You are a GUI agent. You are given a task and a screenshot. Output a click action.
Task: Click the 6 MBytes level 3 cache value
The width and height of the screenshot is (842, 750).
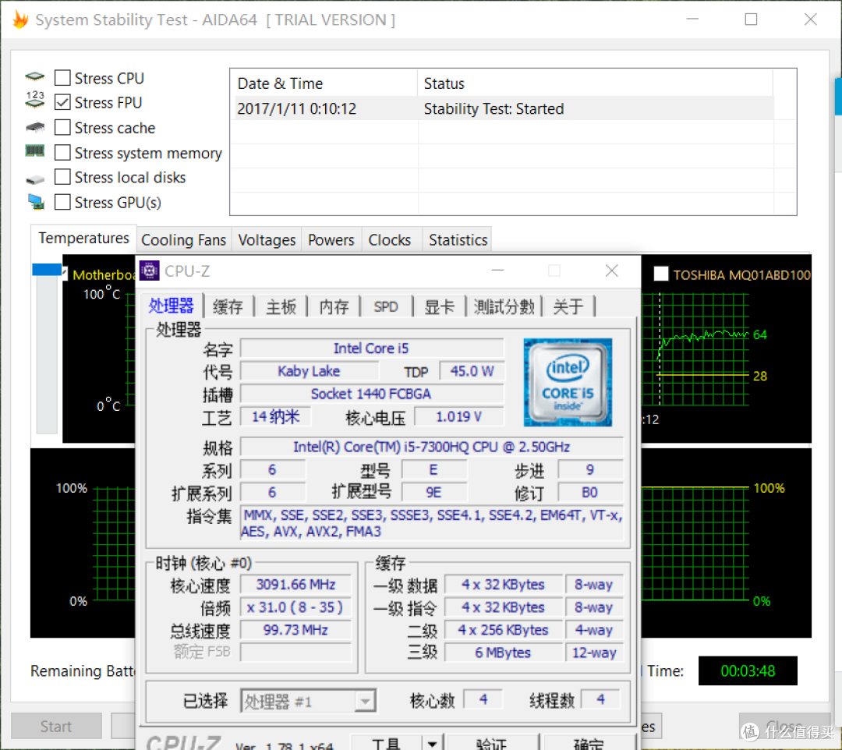click(503, 653)
